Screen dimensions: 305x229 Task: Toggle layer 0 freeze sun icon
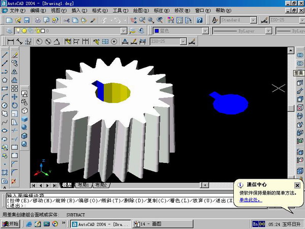click(24, 31)
